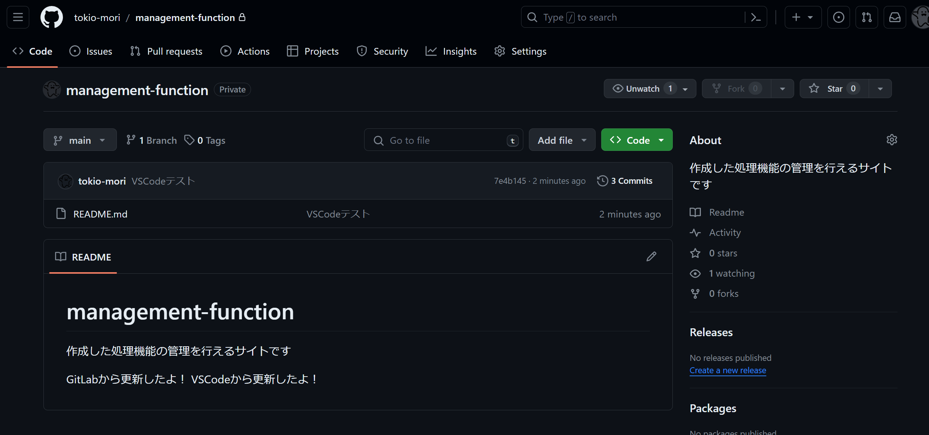Screen dimensions: 929x435
Task: Expand the Unwatch options dropdown
Action: coord(685,89)
